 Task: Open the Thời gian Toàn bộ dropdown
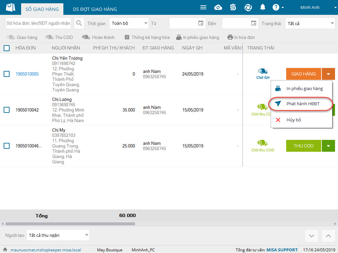pyautogui.click(x=129, y=23)
